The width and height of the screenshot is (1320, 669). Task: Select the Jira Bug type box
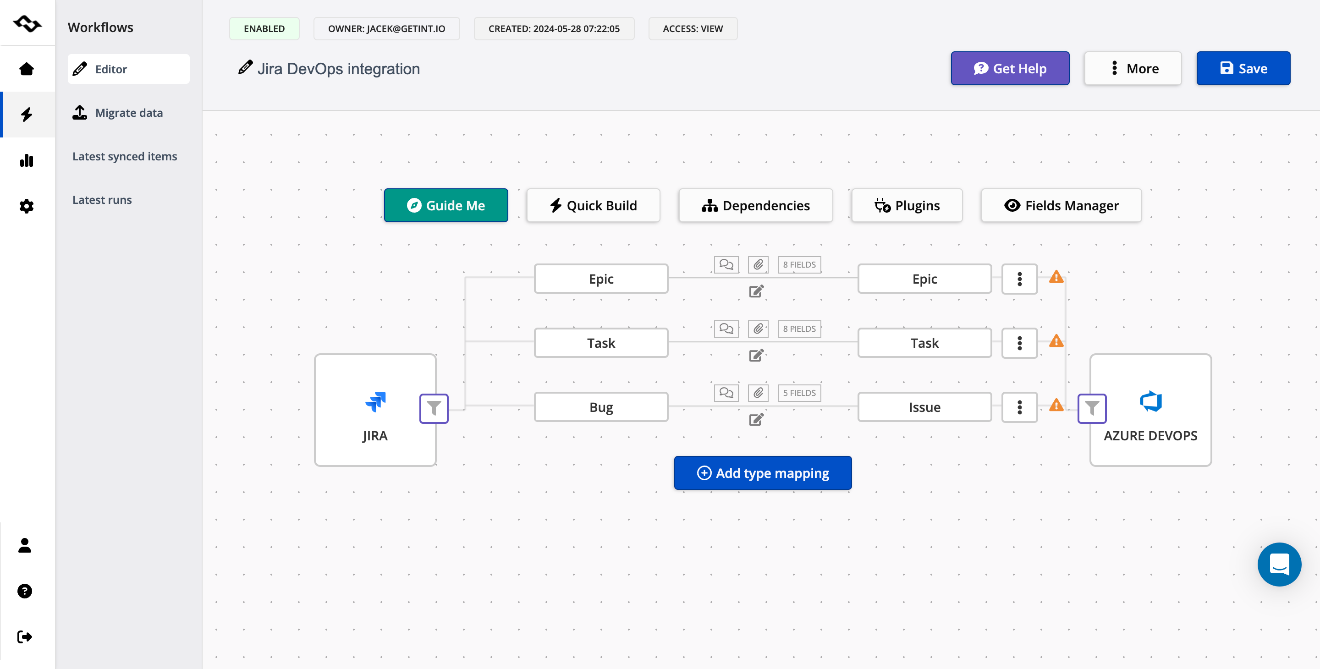(x=601, y=407)
